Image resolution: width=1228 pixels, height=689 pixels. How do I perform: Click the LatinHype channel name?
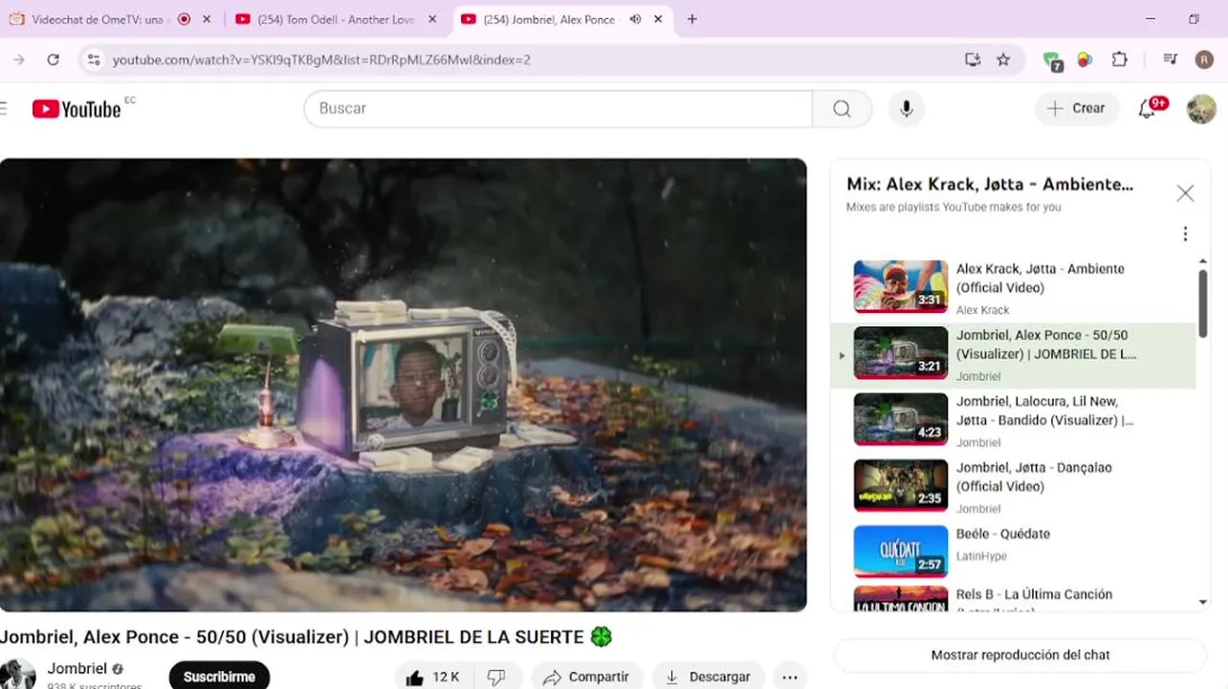pos(981,556)
